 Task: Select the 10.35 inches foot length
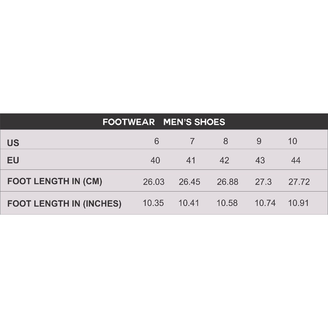(x=153, y=203)
